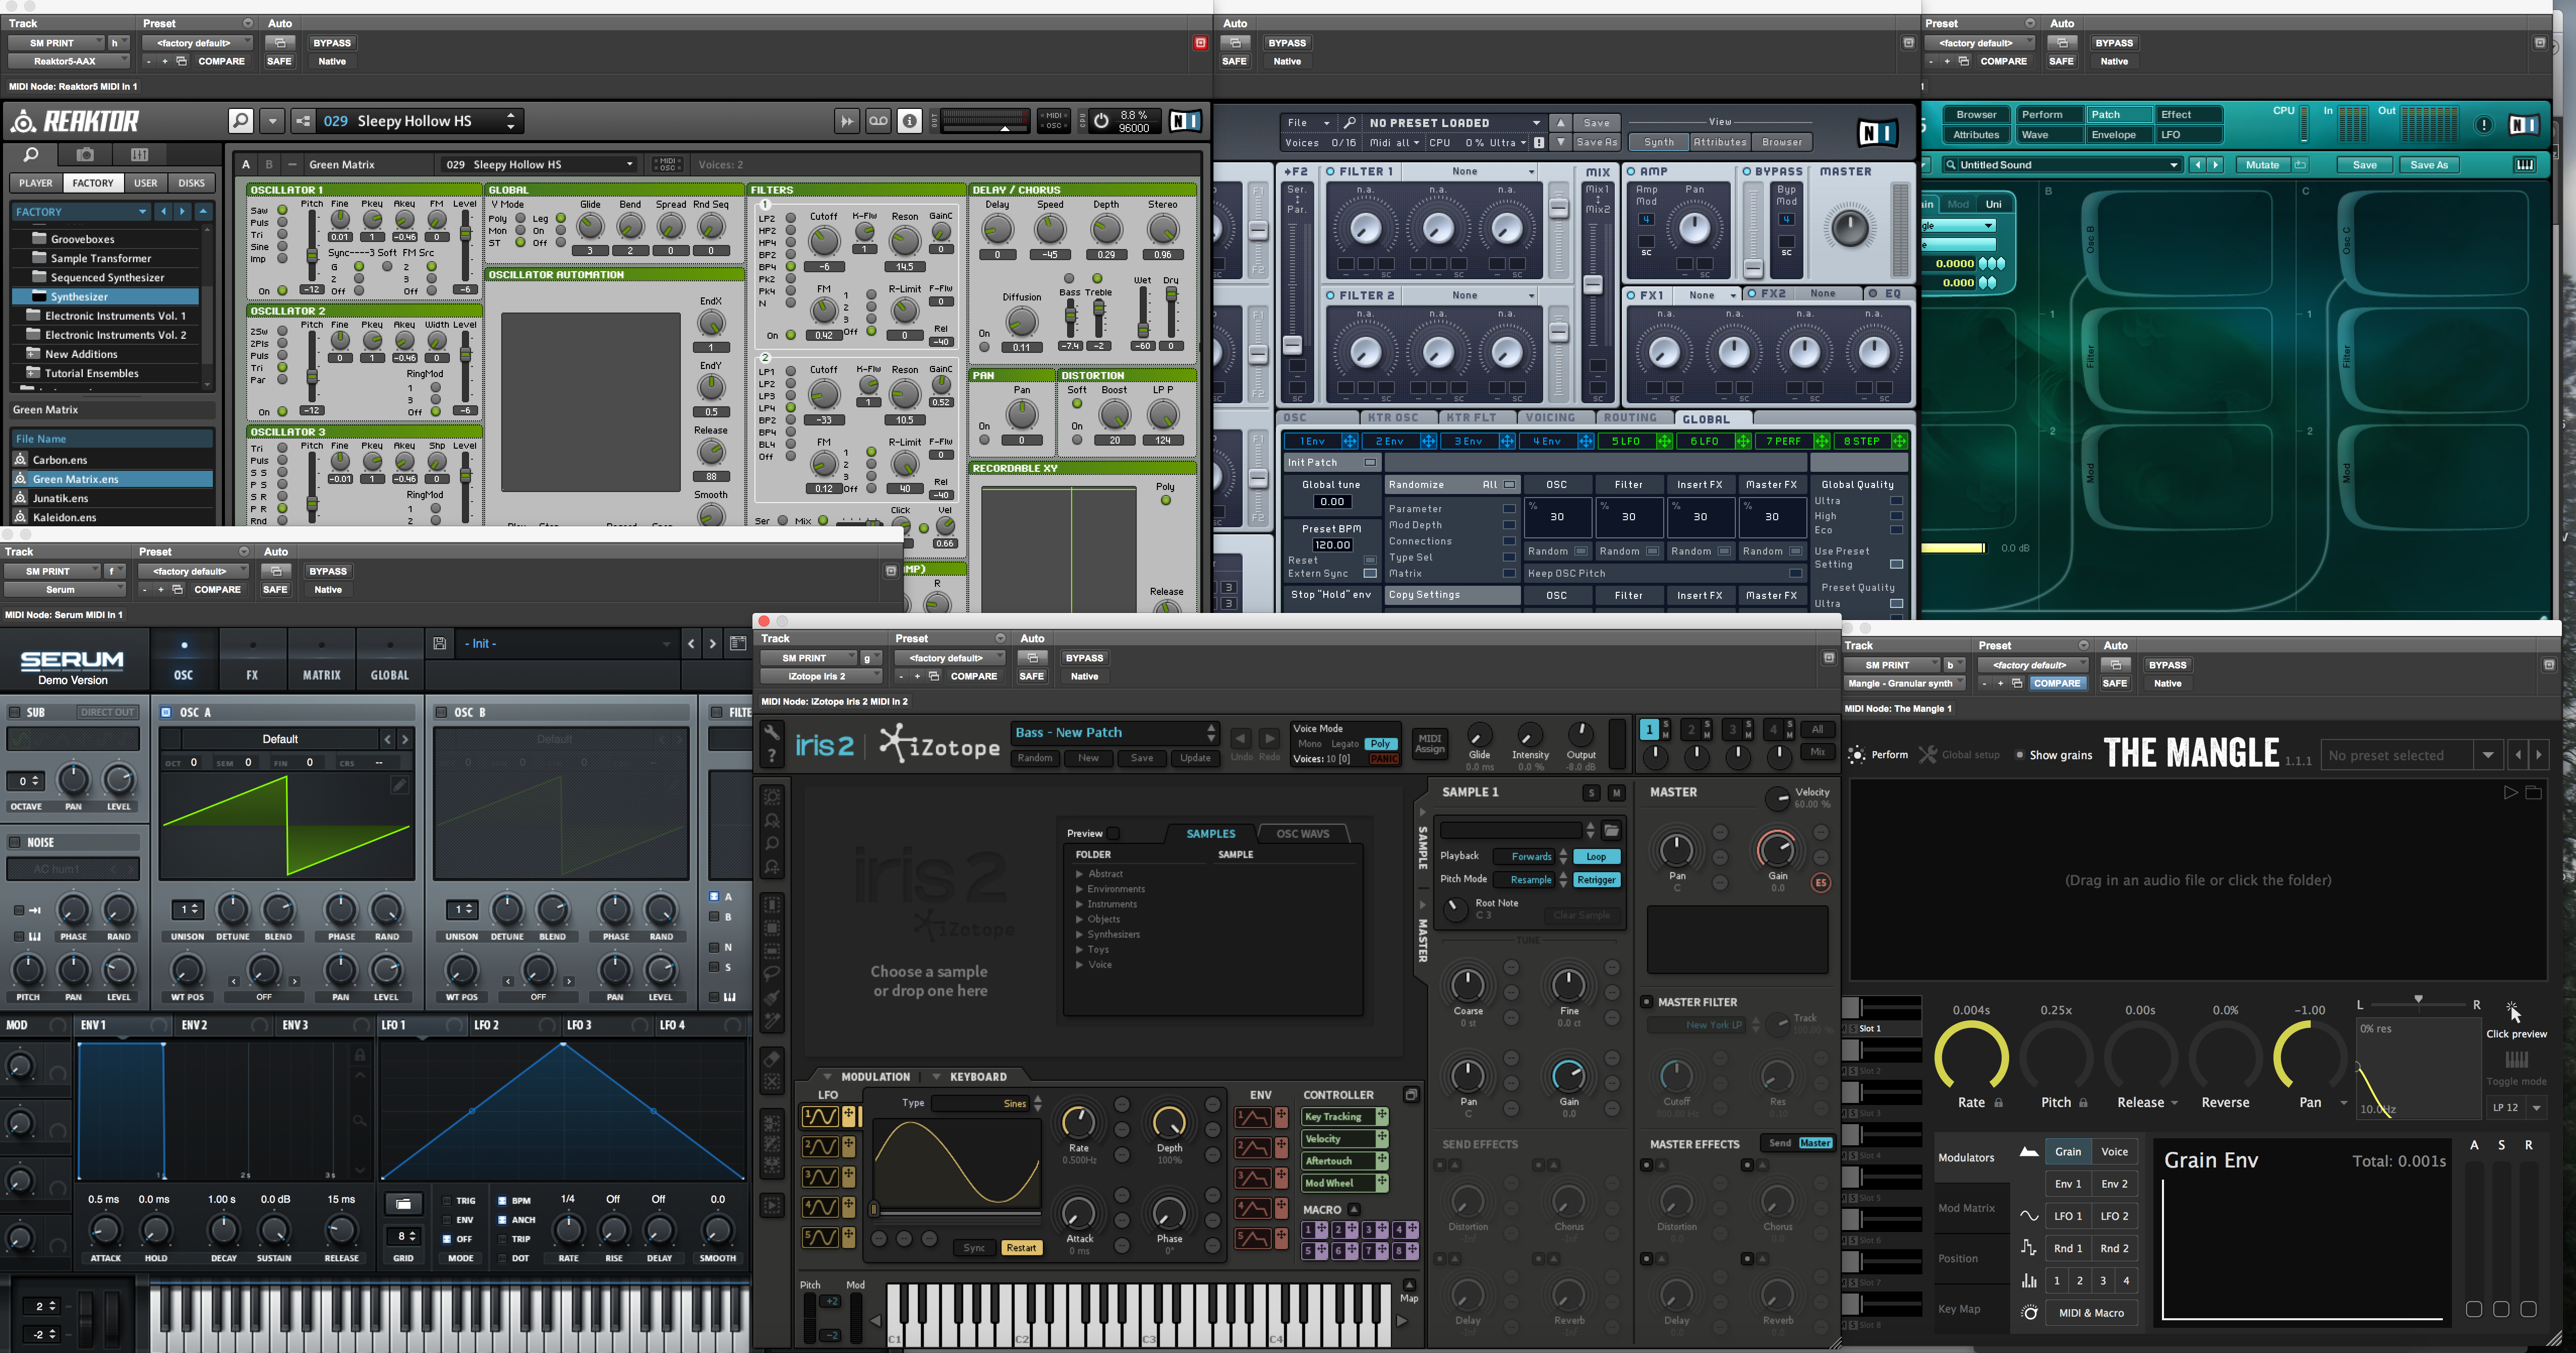Open the OSC WAVS tab in Iris 2

pyautogui.click(x=1302, y=833)
